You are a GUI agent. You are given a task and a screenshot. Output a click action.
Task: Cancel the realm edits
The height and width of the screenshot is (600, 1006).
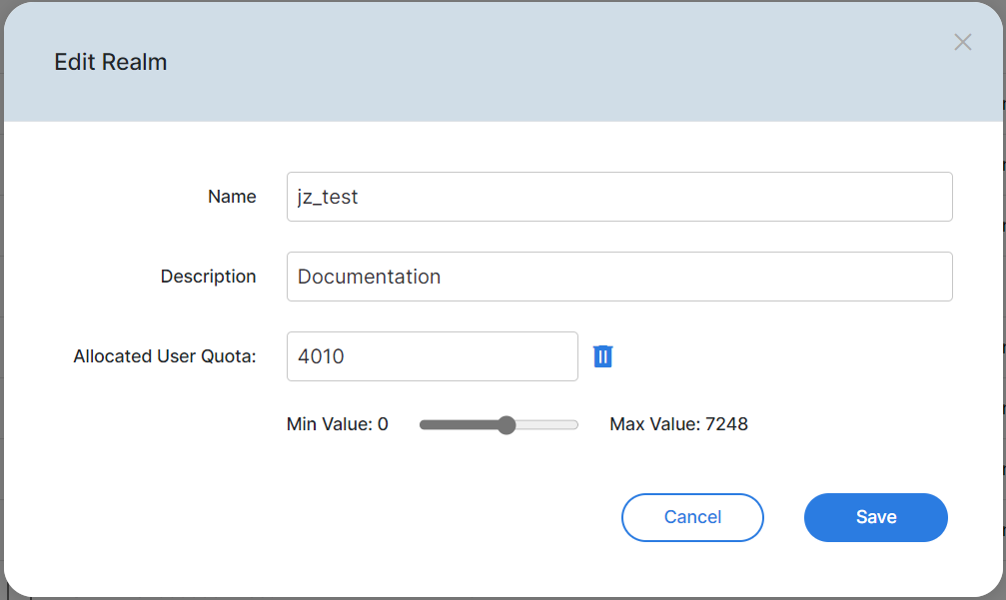pos(692,517)
